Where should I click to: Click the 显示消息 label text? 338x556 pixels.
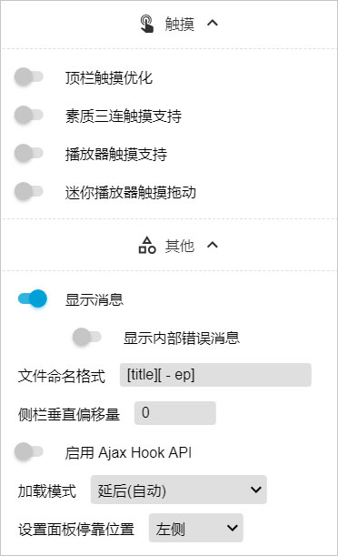point(94,299)
